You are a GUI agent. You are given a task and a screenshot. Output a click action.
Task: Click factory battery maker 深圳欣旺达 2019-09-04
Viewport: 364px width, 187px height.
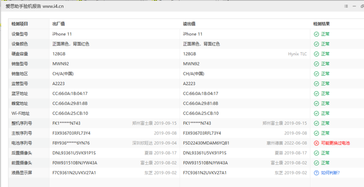[154, 143]
